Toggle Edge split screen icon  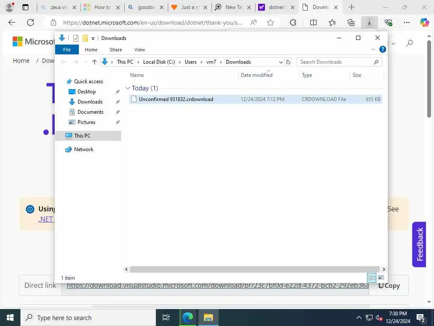(313, 22)
